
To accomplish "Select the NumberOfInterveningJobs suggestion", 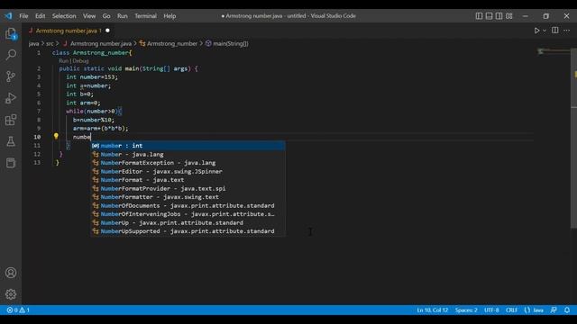I will [x=188, y=214].
